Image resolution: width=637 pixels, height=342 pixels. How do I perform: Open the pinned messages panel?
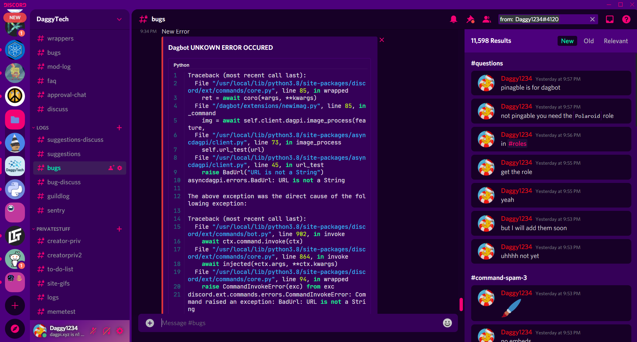(471, 19)
